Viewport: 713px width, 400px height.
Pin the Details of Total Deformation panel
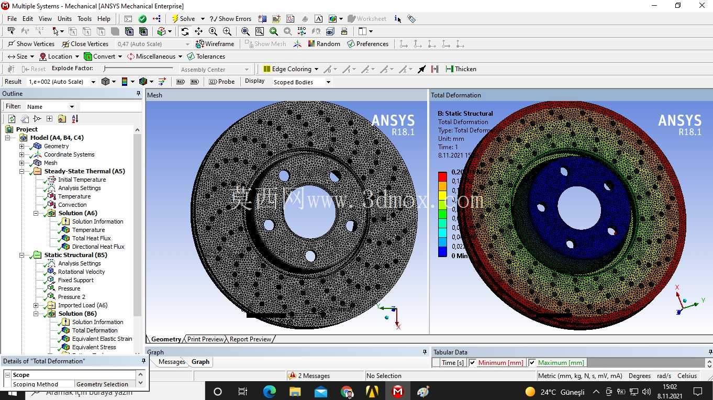(143, 361)
